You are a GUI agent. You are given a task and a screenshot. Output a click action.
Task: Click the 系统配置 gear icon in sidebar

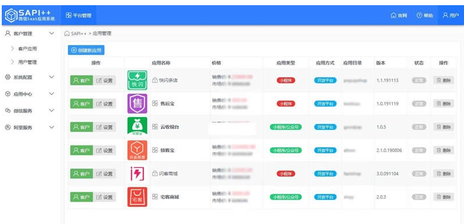[x=8, y=77]
